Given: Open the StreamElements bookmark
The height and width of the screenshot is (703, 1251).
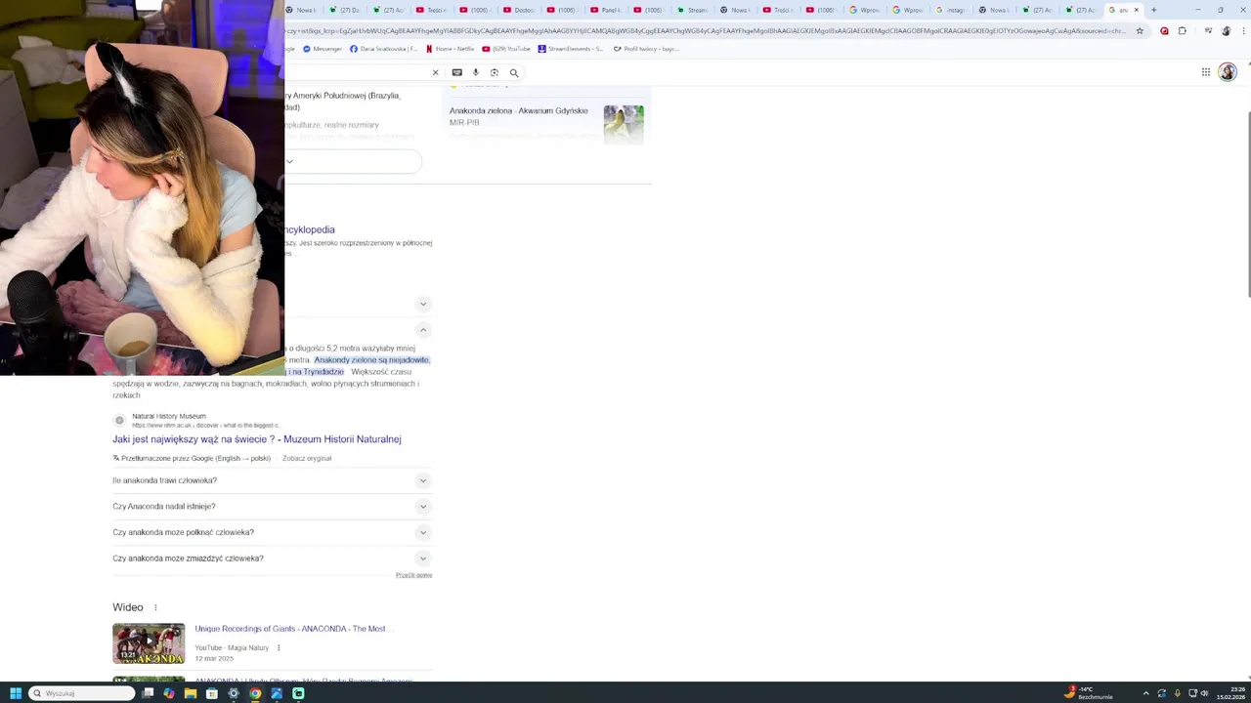Looking at the screenshot, I should (571, 49).
